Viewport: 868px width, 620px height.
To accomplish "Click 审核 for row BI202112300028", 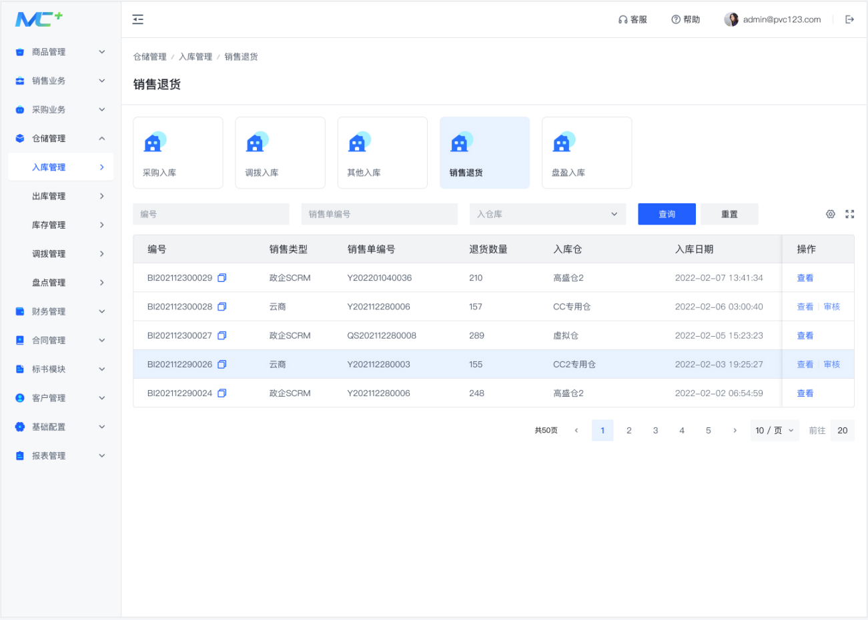I will click(832, 307).
